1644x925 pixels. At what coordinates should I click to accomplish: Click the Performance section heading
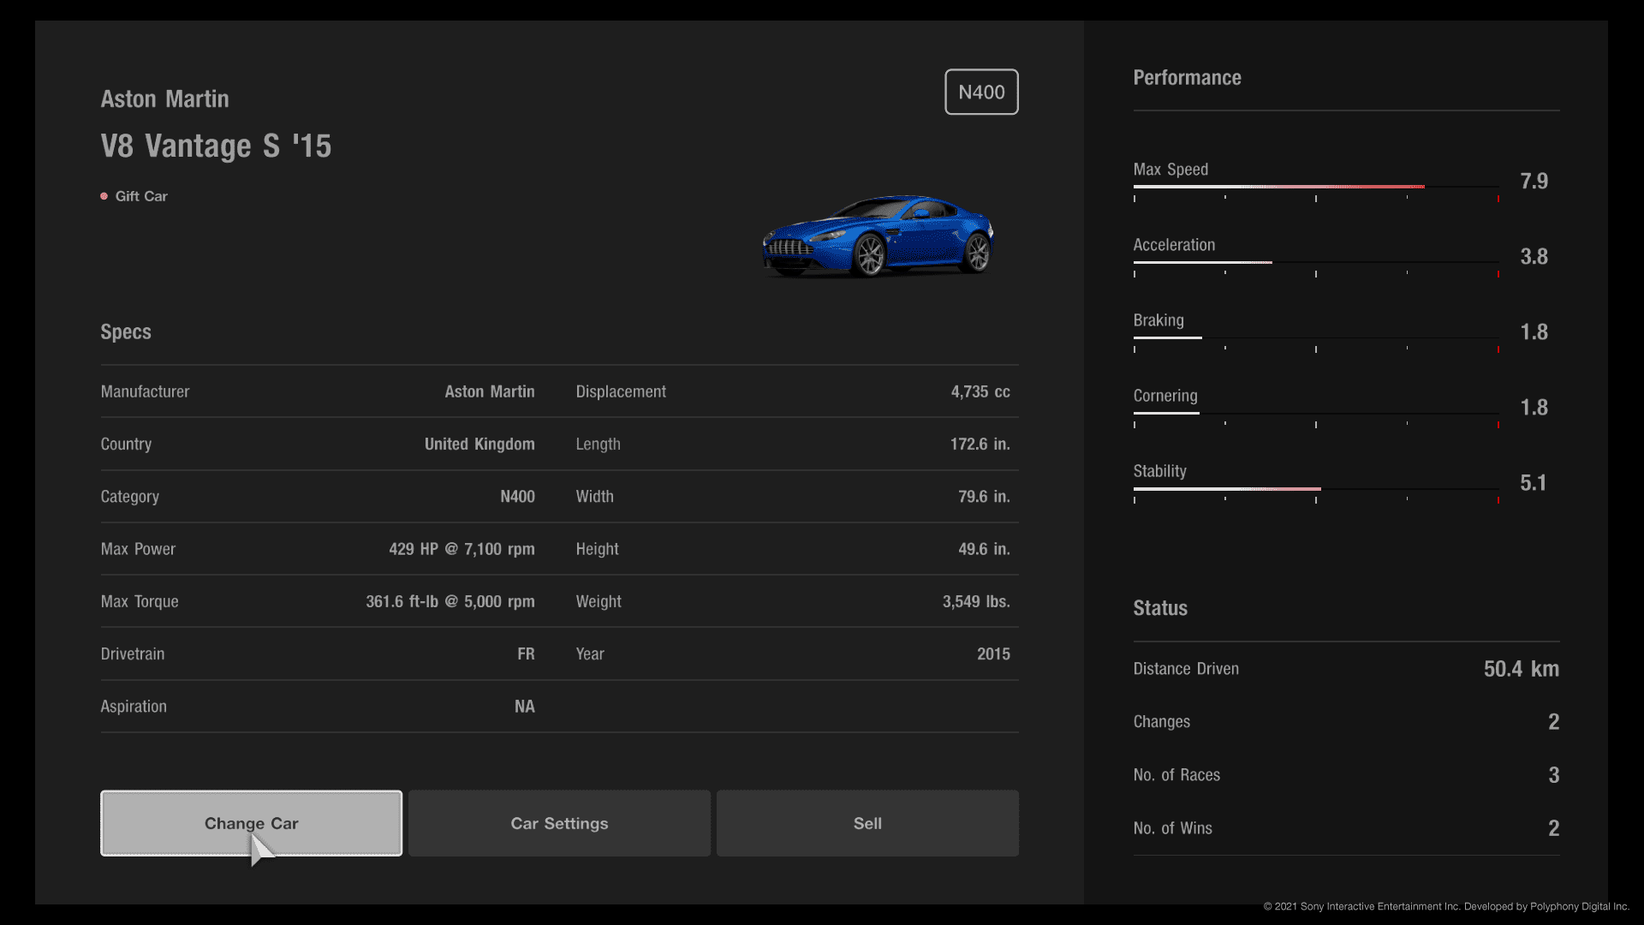(x=1187, y=78)
